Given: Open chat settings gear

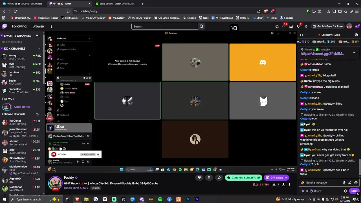Looking at the screenshot, I should coord(345,191).
